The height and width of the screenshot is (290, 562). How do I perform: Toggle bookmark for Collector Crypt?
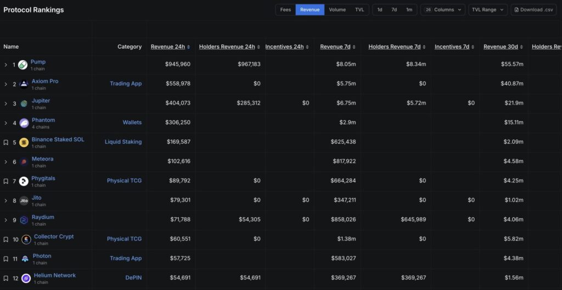click(x=6, y=240)
